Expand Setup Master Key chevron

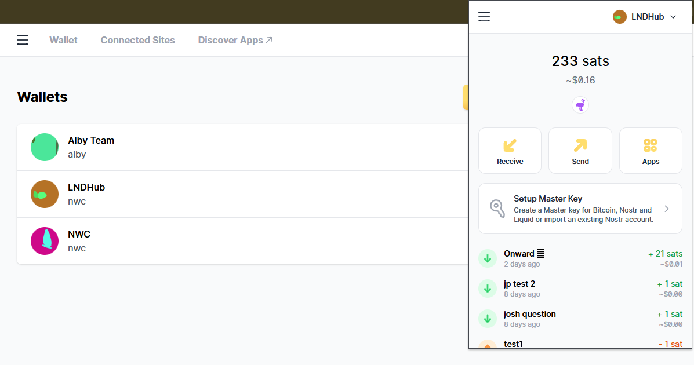667,209
